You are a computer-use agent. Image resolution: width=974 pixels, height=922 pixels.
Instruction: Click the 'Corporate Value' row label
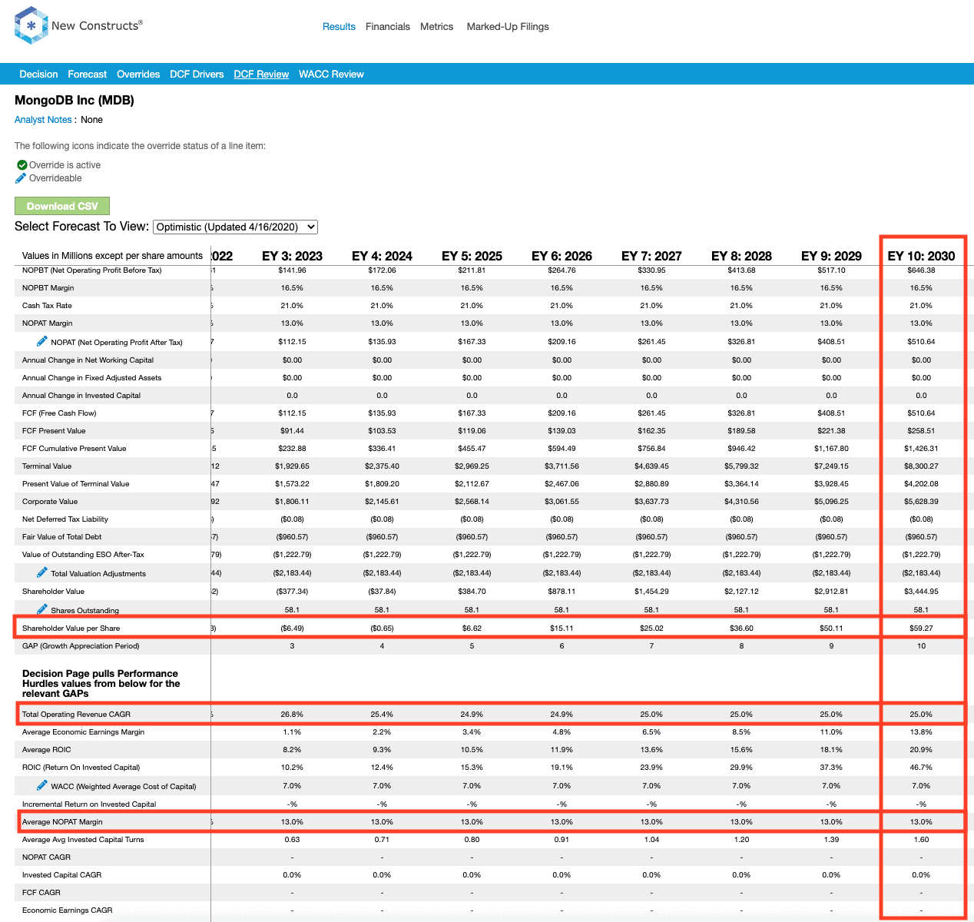[x=50, y=502]
